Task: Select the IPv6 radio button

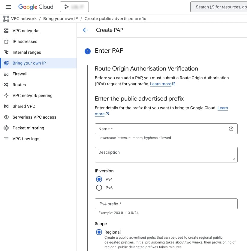Action: pyautogui.click(x=99, y=188)
